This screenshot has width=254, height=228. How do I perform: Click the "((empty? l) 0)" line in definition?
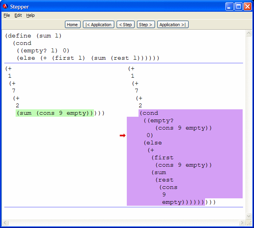(x=43, y=51)
